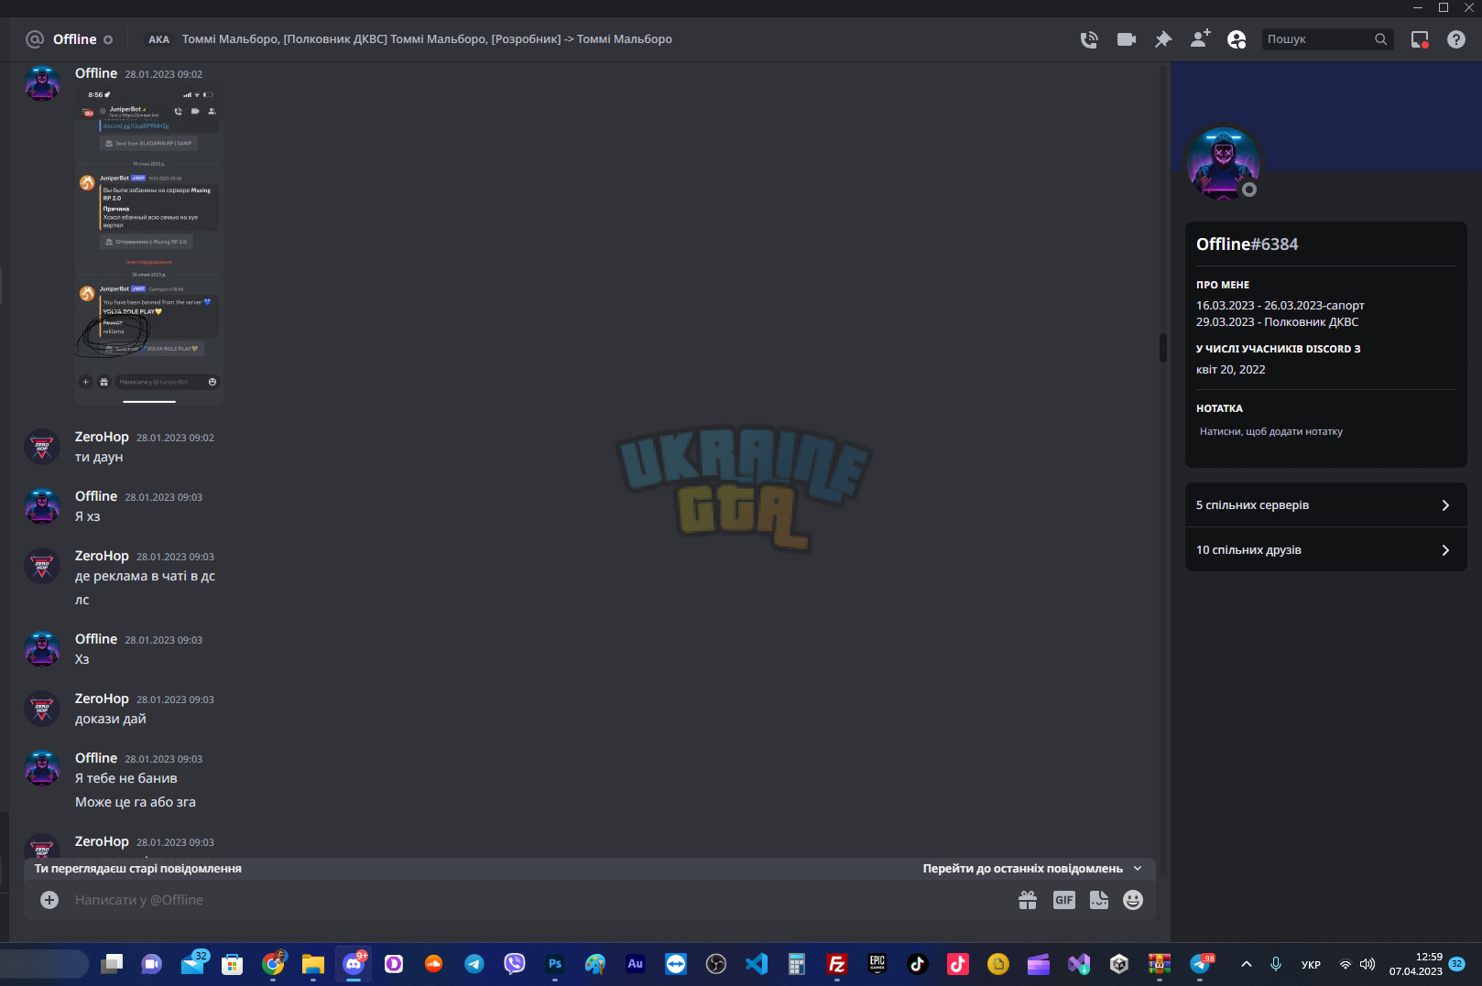Click the AKA nicknames label in header
This screenshot has height=986, width=1482.
(x=159, y=39)
